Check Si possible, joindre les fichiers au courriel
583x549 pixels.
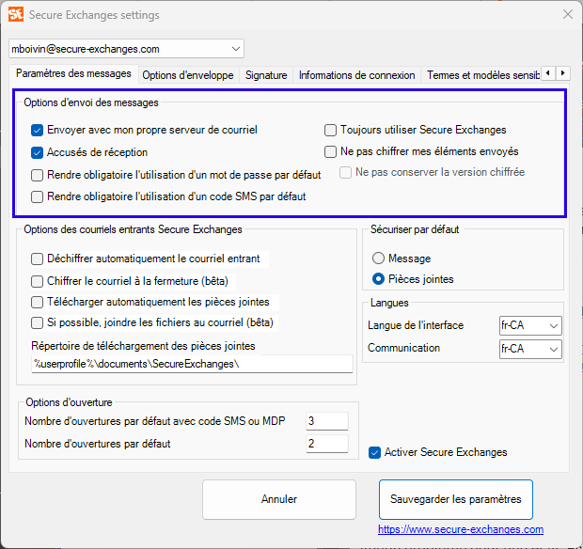(x=38, y=322)
